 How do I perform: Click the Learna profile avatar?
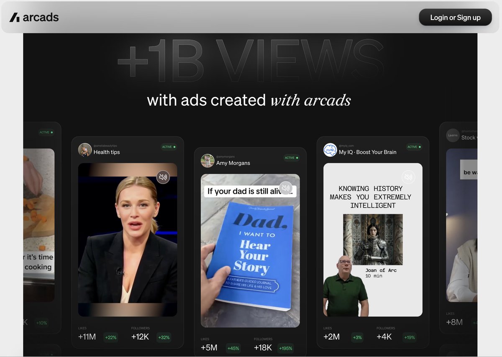pos(453,135)
